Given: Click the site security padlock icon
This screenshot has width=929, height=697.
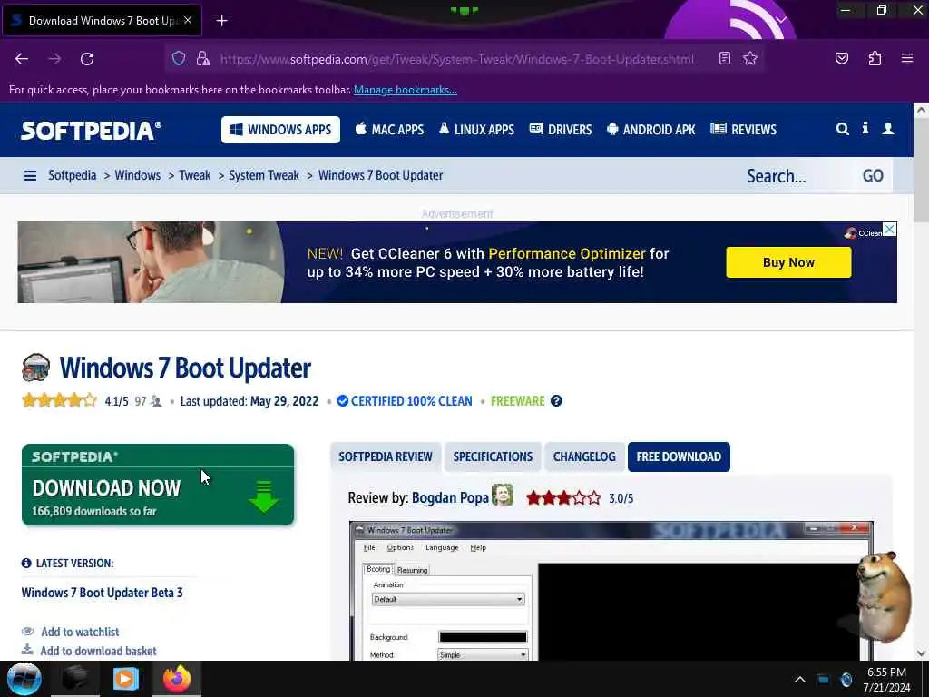Looking at the screenshot, I should point(203,58).
